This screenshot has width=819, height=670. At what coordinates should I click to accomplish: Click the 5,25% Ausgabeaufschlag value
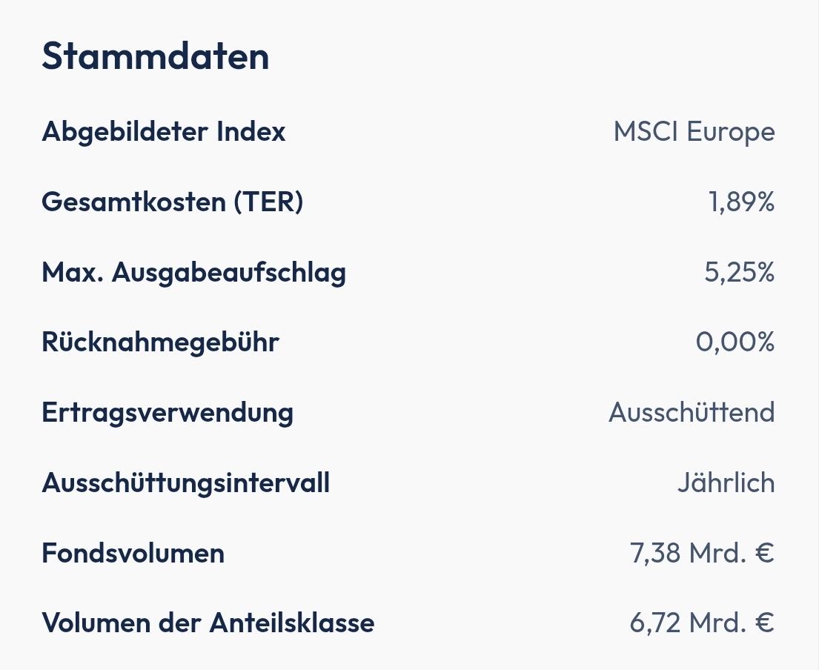click(739, 273)
